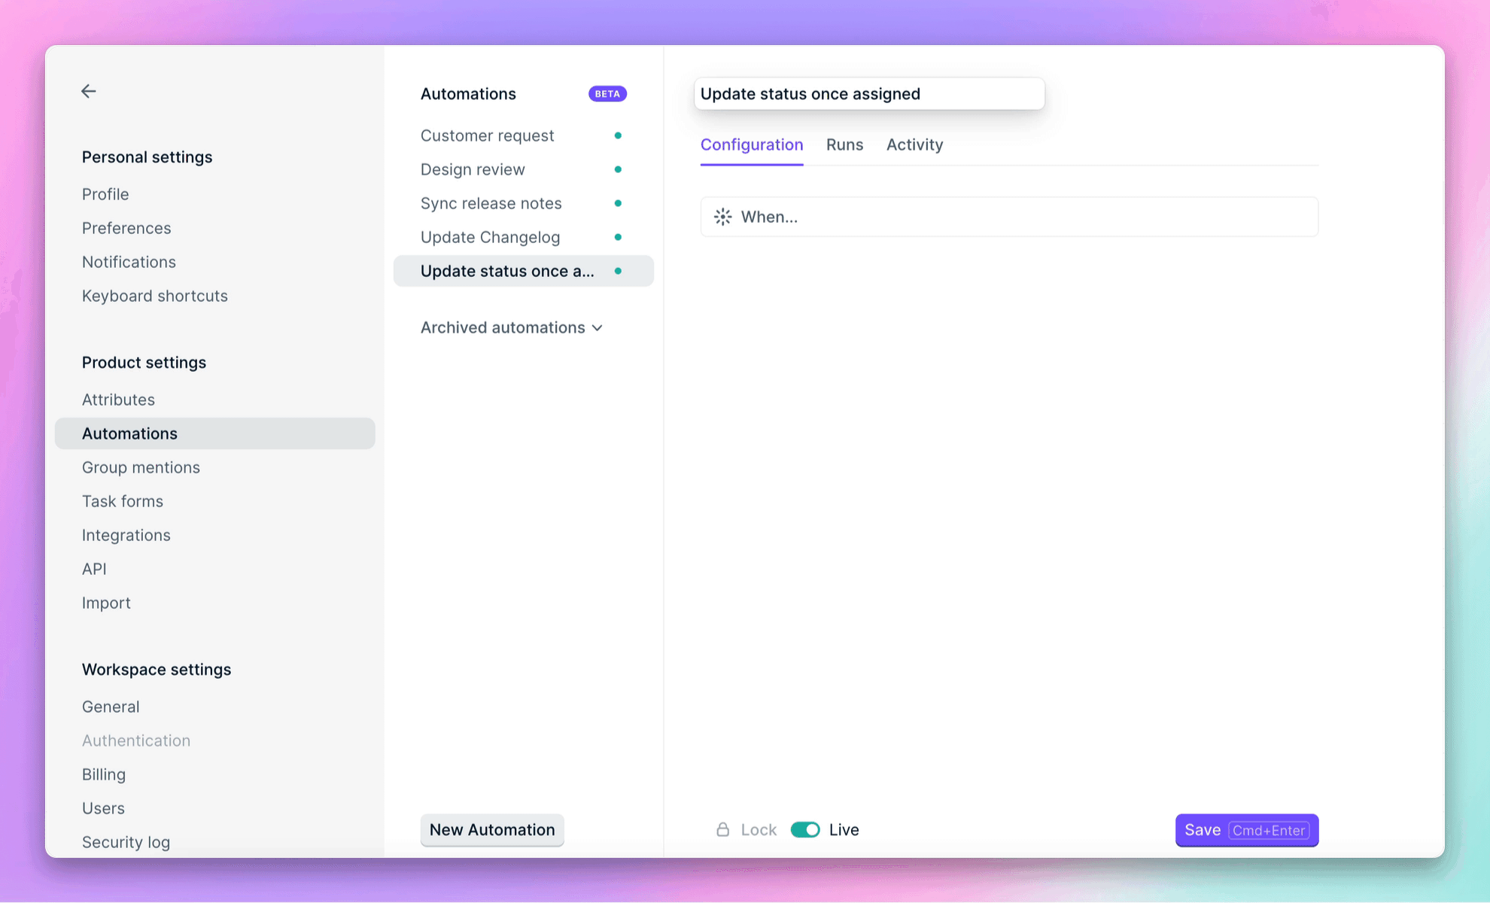This screenshot has height=903, width=1490.
Task: Switch to the Runs tab
Action: (844, 144)
